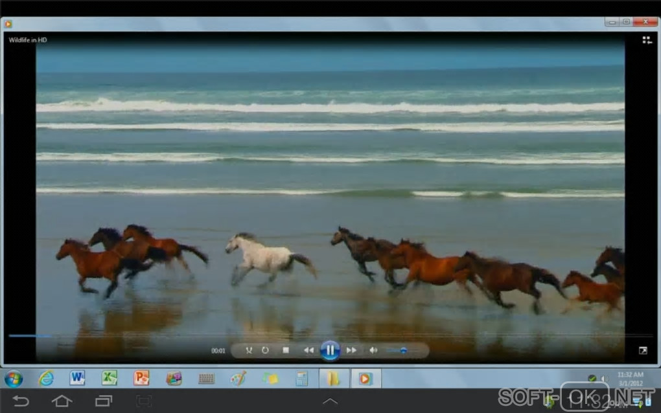Screen dimensions: 661x413
Task: Expand the bottom bar up-chevron
Action: [x=330, y=401]
